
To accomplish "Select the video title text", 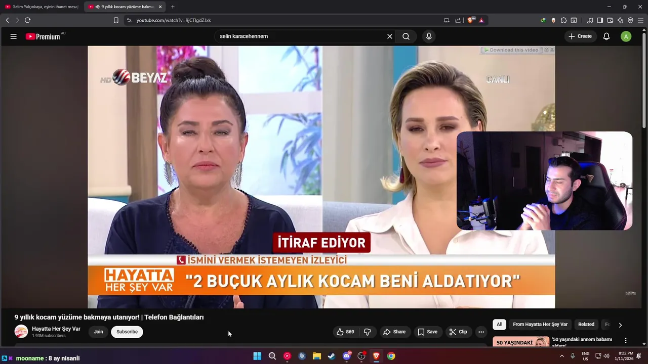I will (x=109, y=317).
